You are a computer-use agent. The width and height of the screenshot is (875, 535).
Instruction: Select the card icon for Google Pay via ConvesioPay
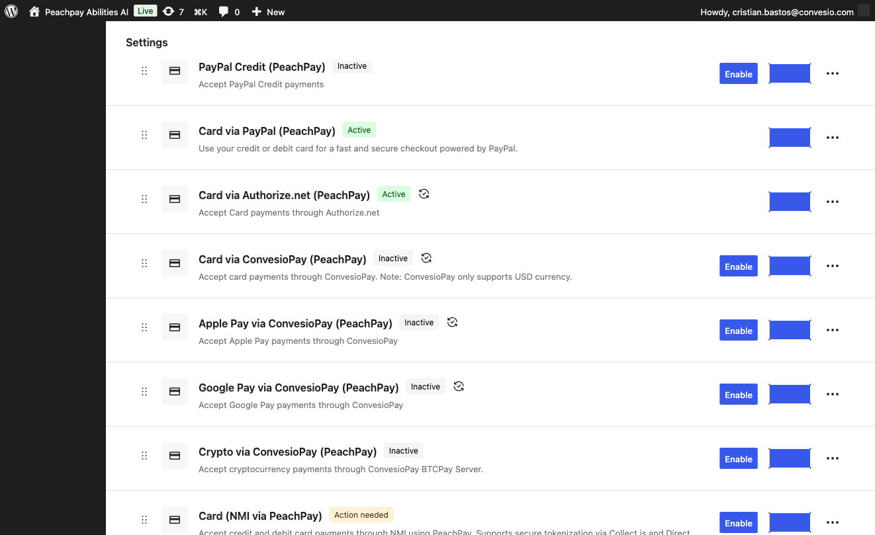coord(175,391)
